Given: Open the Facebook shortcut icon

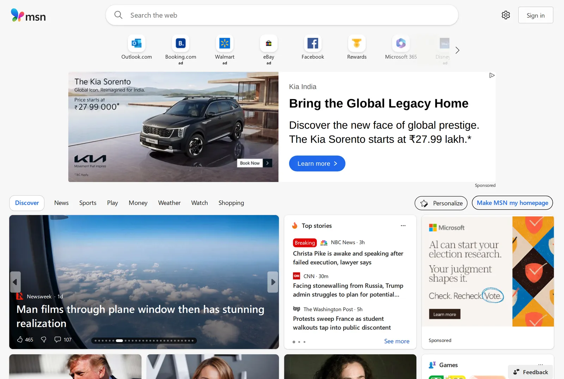Looking at the screenshot, I should click(313, 43).
